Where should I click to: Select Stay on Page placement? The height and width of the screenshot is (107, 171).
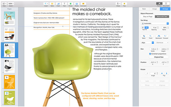(x=148, y=17)
